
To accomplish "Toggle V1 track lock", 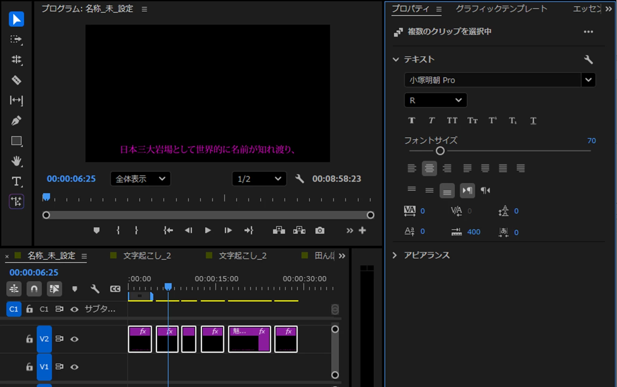I will (29, 367).
